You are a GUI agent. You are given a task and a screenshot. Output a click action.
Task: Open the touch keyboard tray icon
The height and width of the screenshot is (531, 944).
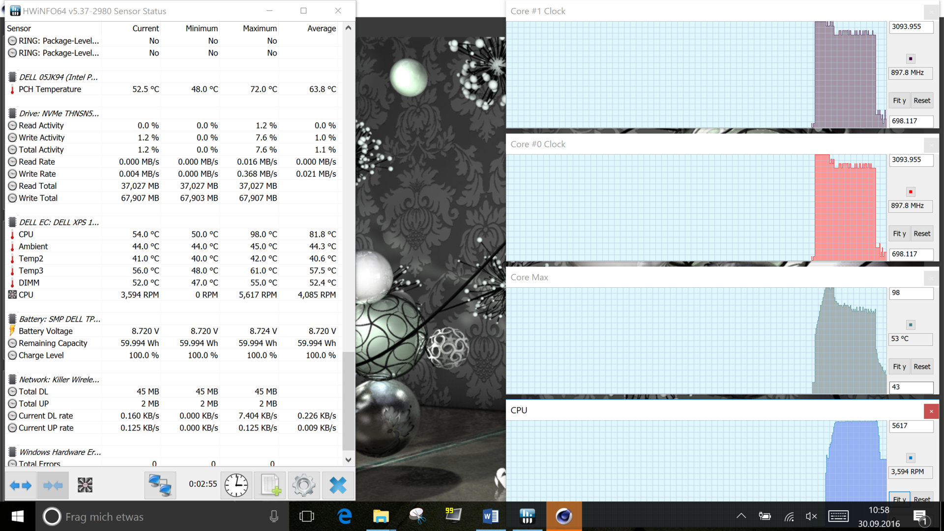838,516
